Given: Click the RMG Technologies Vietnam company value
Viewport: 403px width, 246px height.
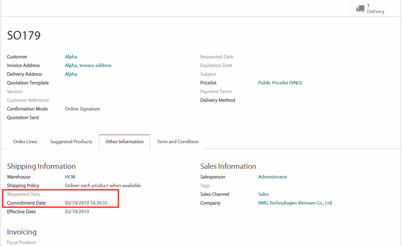Looking at the screenshot, I should click(295, 203).
